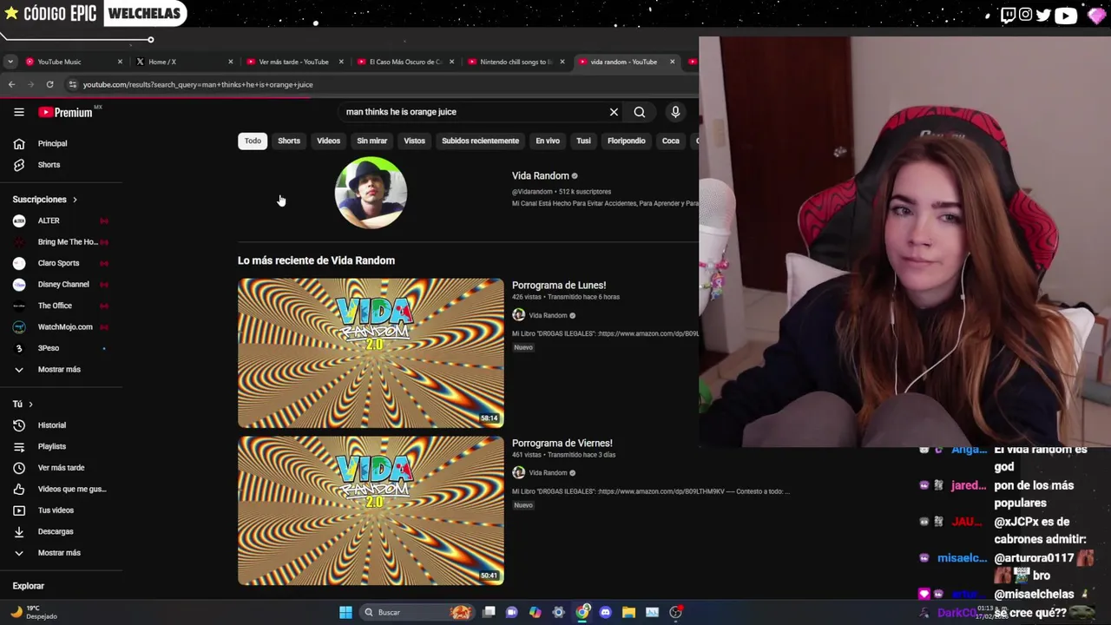
Task: Select the En vivo filter chip
Action: [548, 141]
